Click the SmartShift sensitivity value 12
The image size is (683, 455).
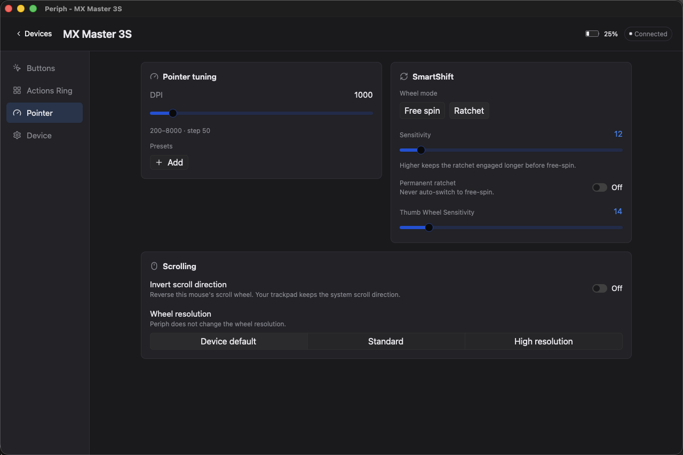click(x=618, y=134)
